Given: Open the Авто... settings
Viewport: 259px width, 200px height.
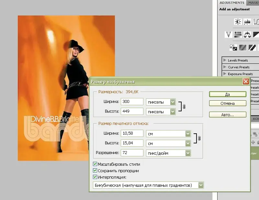Looking at the screenshot, I should 228,115.
